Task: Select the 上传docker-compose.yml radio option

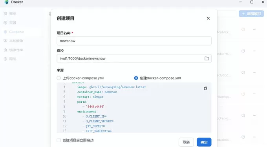Action: coord(59,78)
